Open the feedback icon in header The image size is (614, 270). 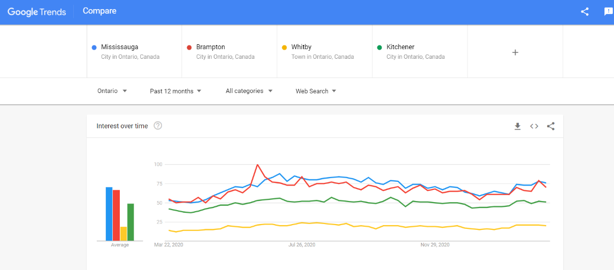click(x=608, y=12)
